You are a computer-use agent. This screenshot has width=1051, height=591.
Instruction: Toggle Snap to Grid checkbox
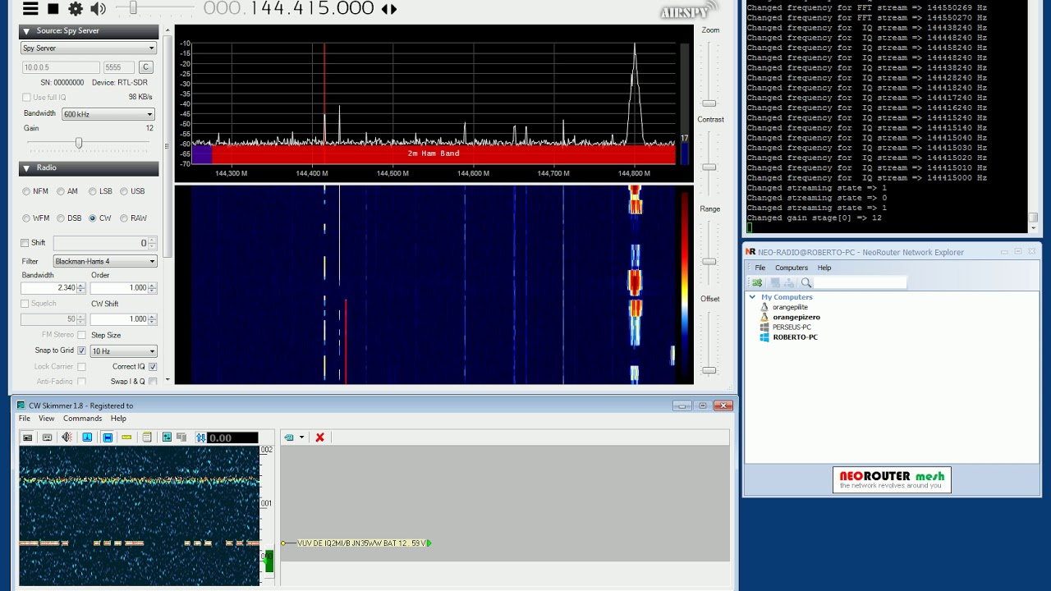coord(81,350)
